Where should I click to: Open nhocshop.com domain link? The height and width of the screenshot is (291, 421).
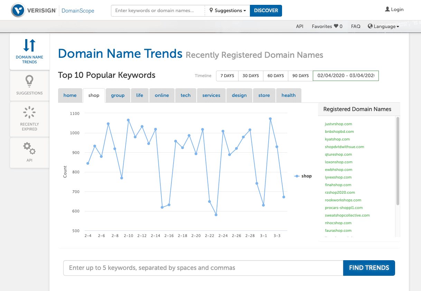tap(338, 223)
